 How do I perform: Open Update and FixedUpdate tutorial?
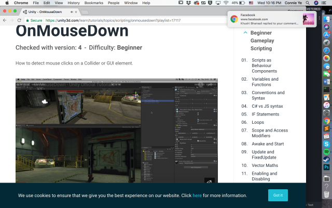[264, 154]
